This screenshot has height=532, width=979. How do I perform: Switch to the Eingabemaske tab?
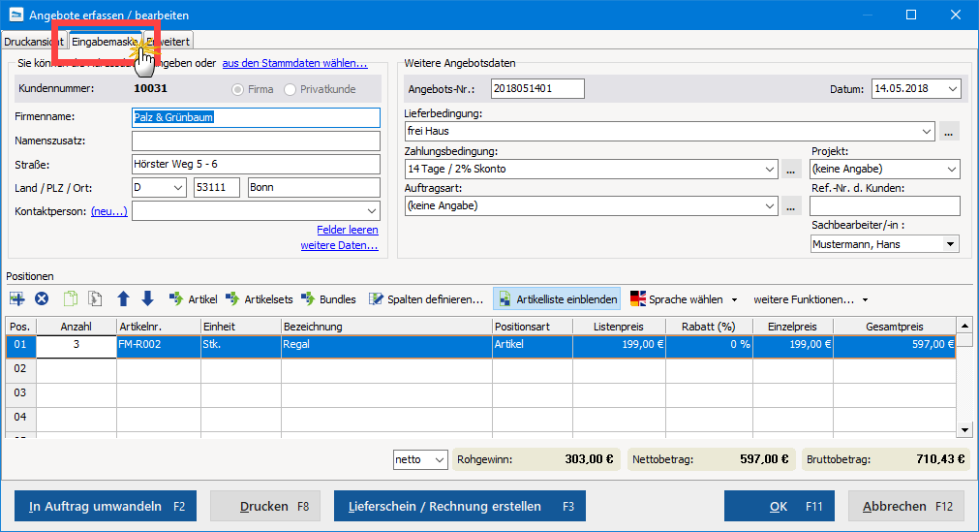point(105,42)
